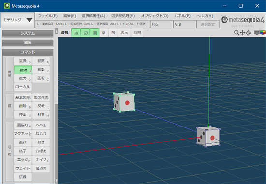Expand the 編集 panel header
The image size is (266, 184).
28,42
